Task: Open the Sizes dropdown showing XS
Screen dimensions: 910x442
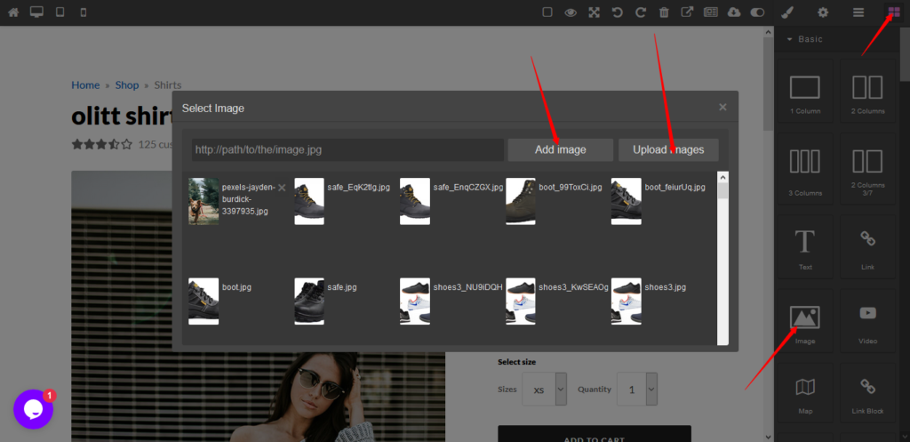Action: point(544,390)
